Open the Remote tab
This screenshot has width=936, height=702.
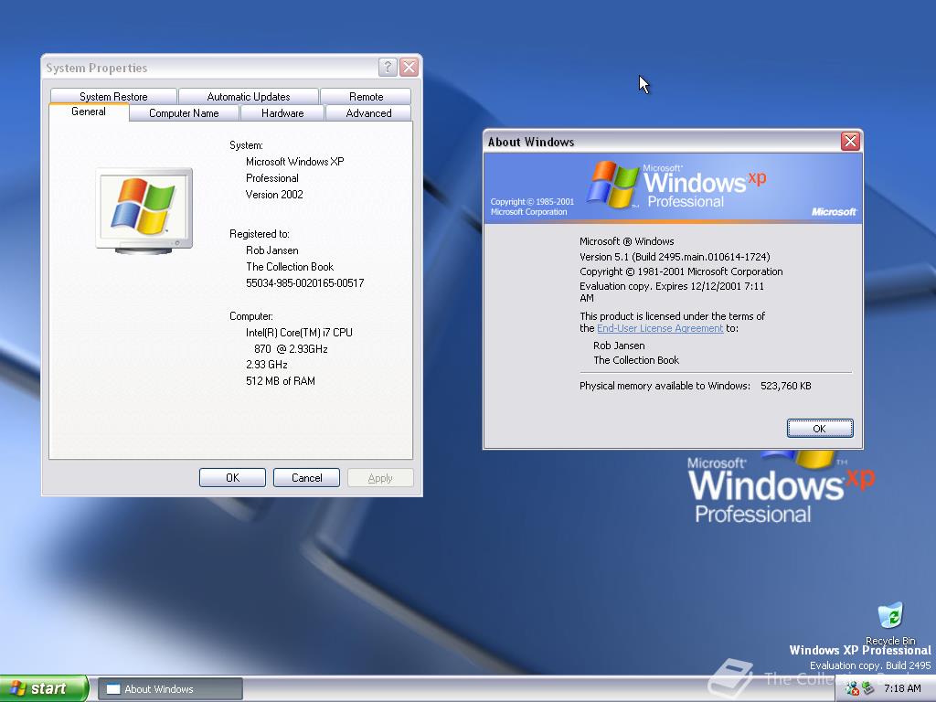pos(366,96)
